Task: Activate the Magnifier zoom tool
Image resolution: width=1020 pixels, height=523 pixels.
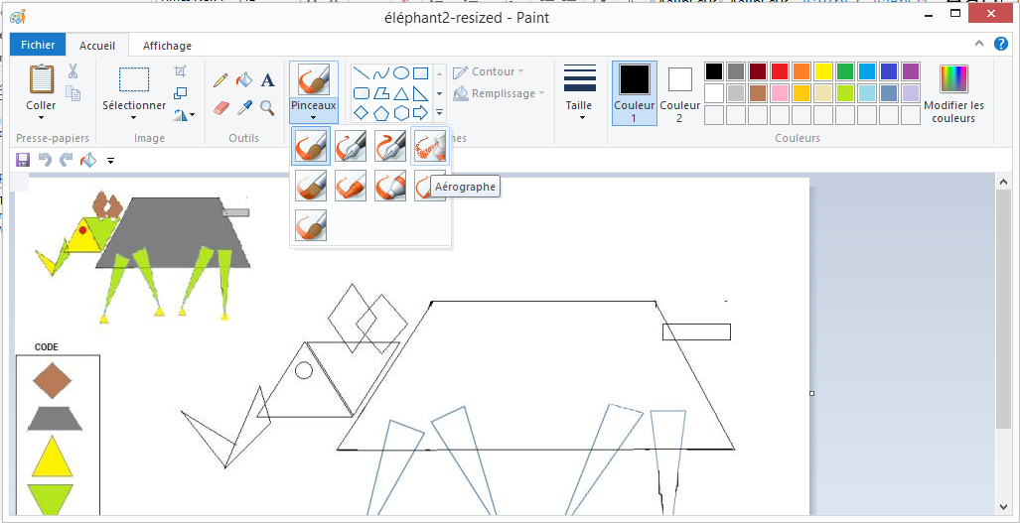Action: coord(267,107)
